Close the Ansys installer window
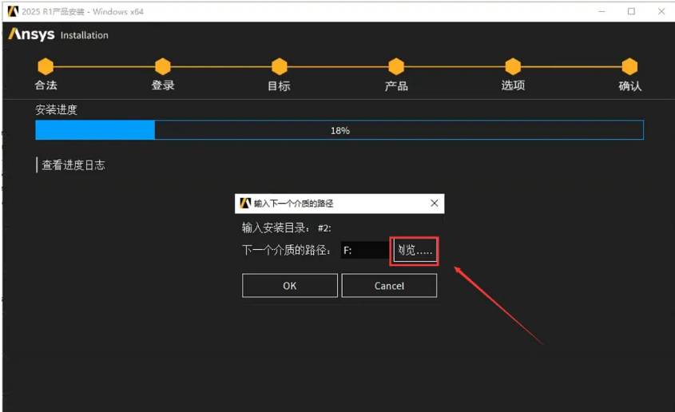 click(661, 11)
